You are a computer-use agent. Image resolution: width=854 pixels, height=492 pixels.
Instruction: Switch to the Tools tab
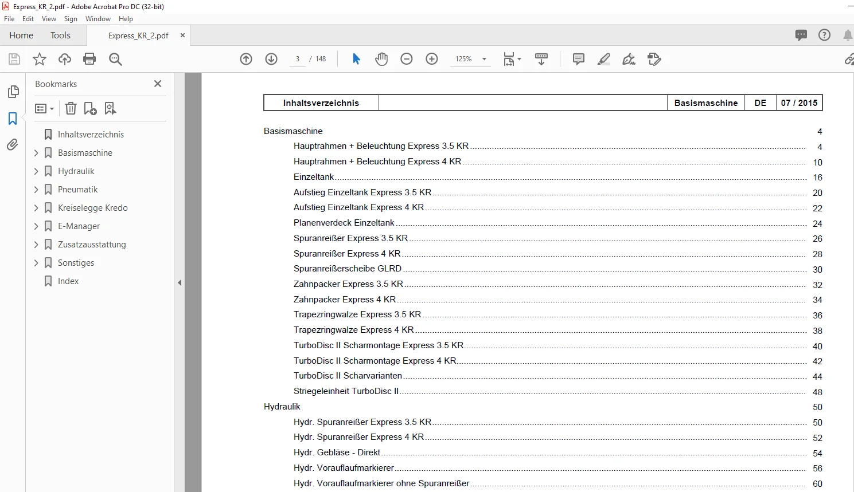pyautogui.click(x=60, y=36)
